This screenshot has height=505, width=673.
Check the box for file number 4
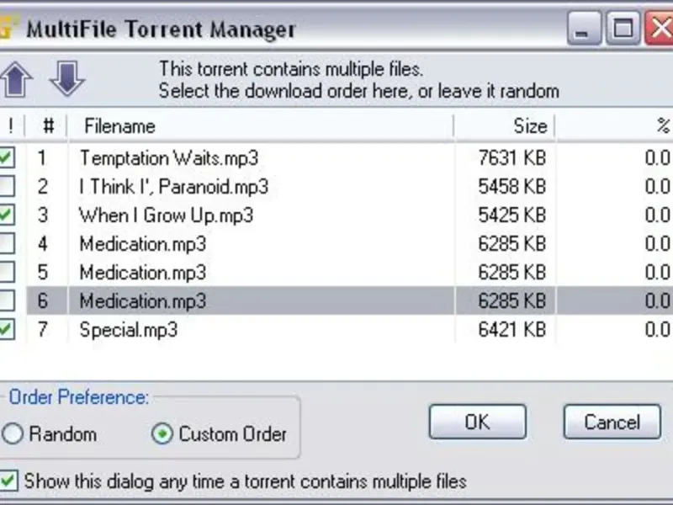(x=6, y=243)
